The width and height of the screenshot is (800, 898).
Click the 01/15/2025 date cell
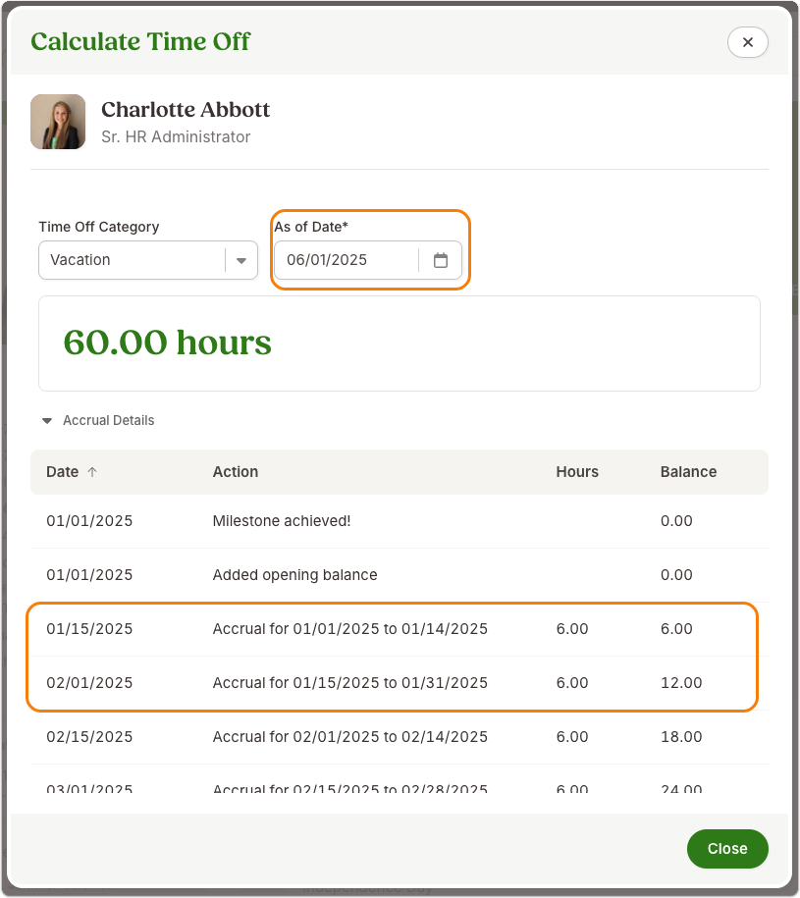click(89, 629)
